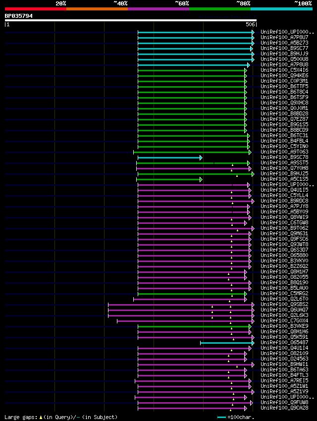This screenshot has height=421, width=317.
Task: Open hit UniRef100_B4FBL4
Action: [x=284, y=141]
